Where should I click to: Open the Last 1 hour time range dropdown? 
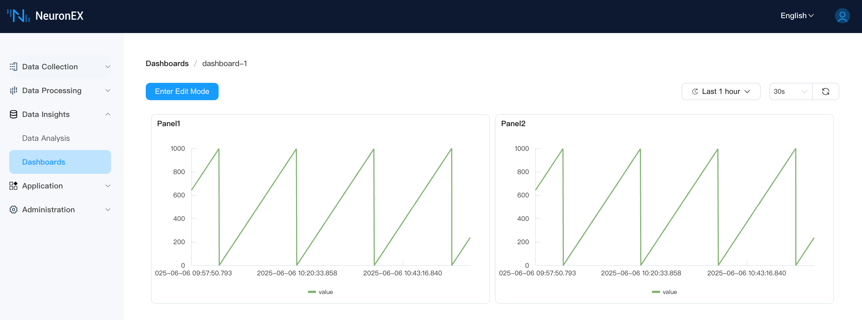coord(721,91)
